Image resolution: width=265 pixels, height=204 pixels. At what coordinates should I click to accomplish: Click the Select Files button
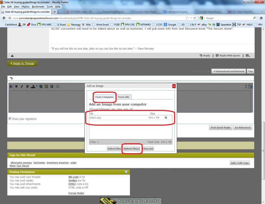(114, 148)
